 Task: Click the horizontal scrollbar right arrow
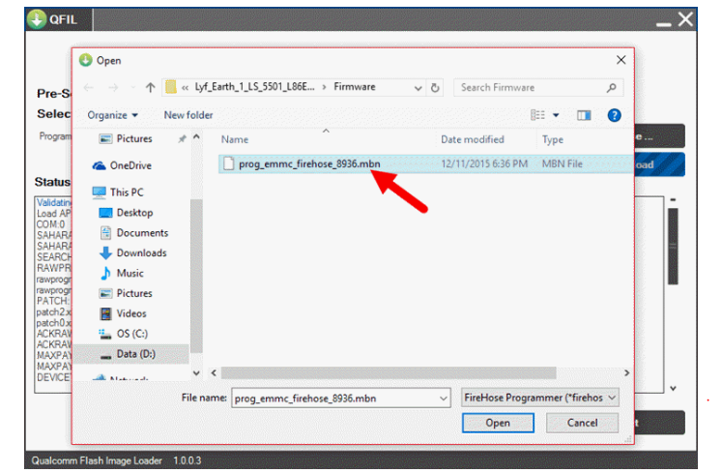tap(626, 373)
